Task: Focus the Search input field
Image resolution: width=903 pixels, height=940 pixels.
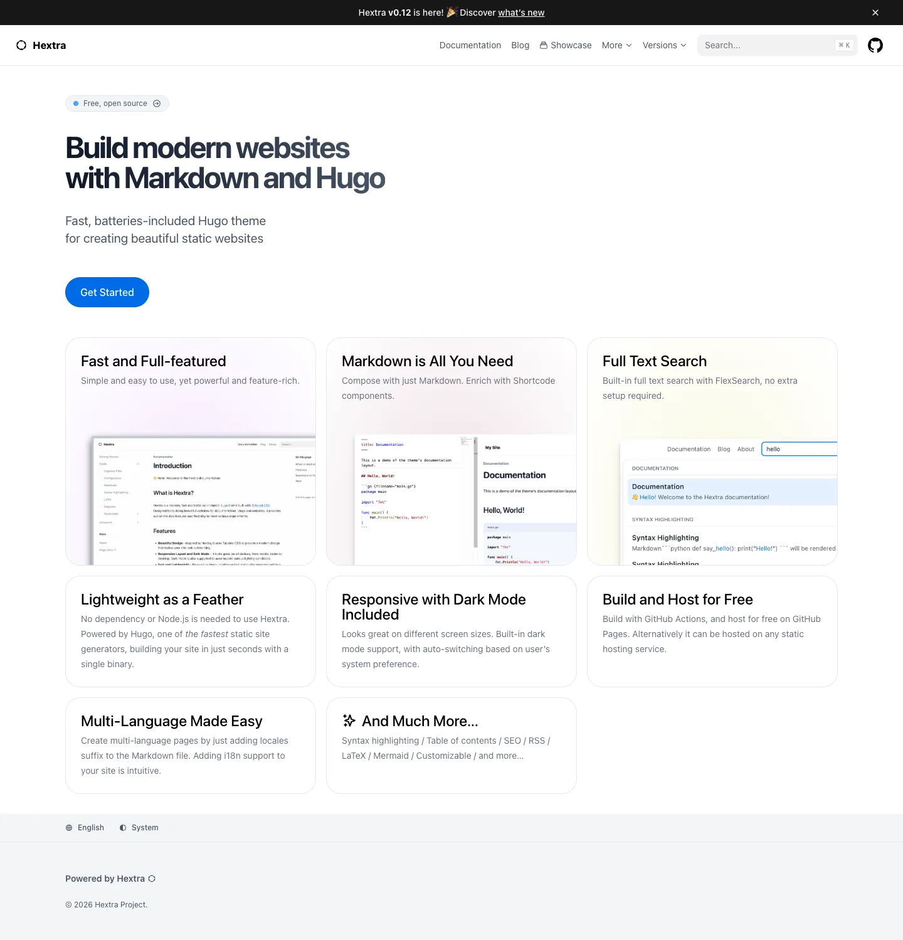Action: click(778, 45)
